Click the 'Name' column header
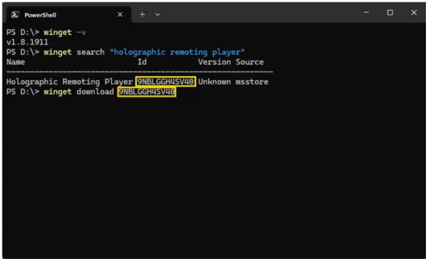The image size is (426, 259). (x=16, y=62)
